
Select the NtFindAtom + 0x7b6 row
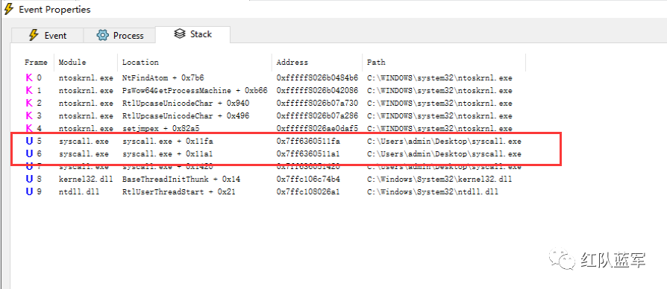coord(272,78)
